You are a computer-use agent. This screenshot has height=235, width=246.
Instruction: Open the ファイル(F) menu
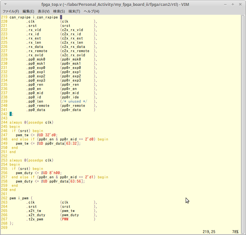coord(10,11)
